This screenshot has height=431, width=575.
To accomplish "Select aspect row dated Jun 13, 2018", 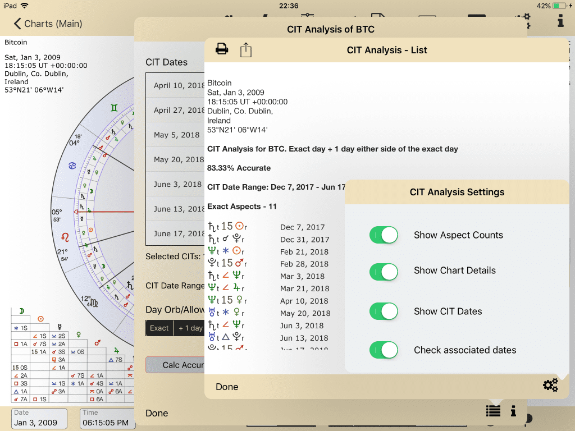I will (x=268, y=337).
